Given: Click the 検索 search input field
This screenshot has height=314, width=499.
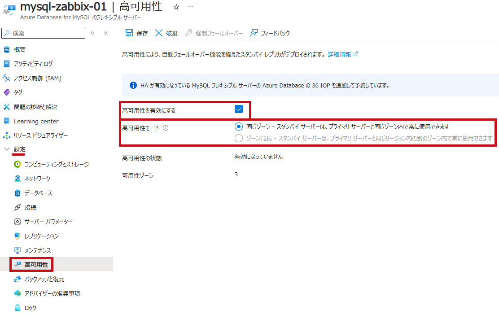Looking at the screenshot, I should point(43,33).
